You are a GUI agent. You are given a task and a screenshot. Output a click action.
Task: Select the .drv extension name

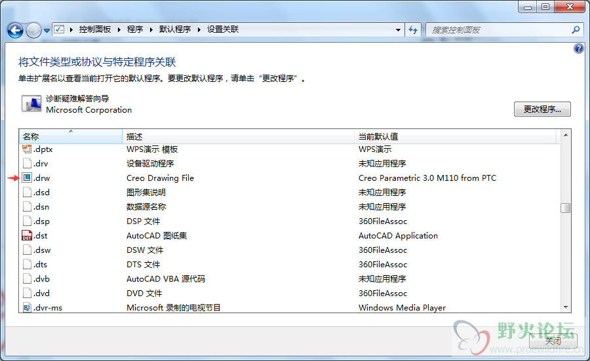tap(41, 164)
